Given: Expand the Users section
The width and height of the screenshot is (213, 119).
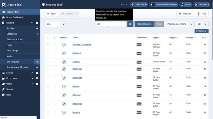Looking at the screenshot, I should point(32,84).
